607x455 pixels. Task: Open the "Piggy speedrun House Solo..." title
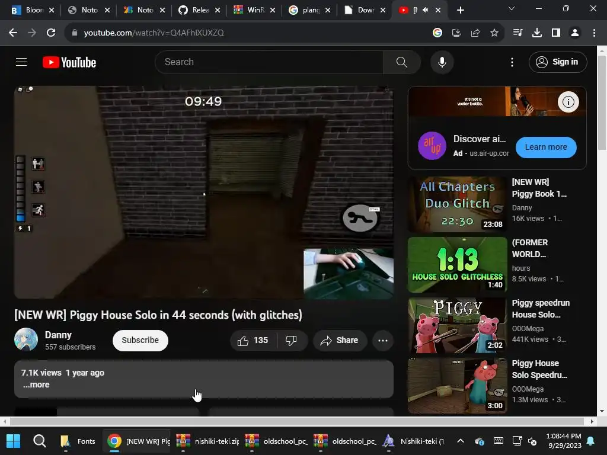541,309
